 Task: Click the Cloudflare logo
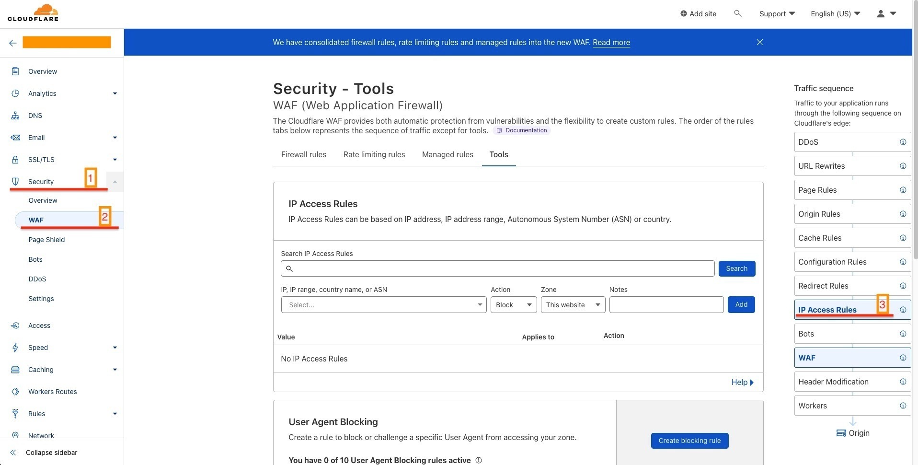pos(33,13)
